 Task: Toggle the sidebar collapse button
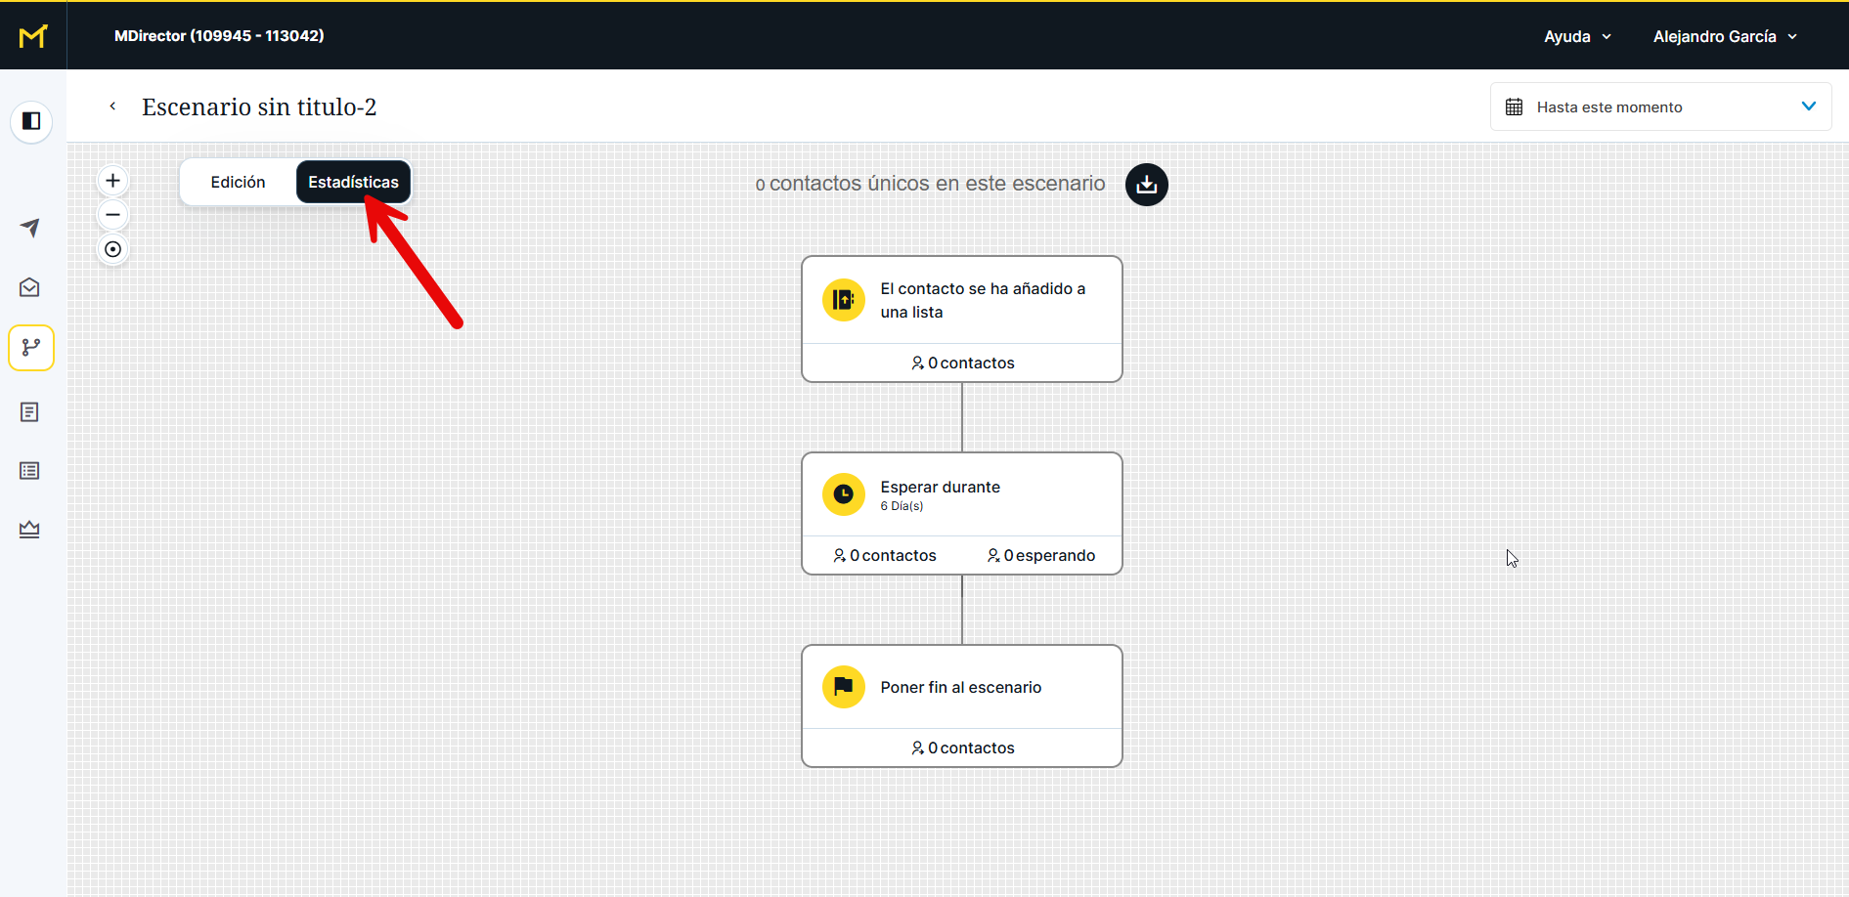tap(31, 121)
